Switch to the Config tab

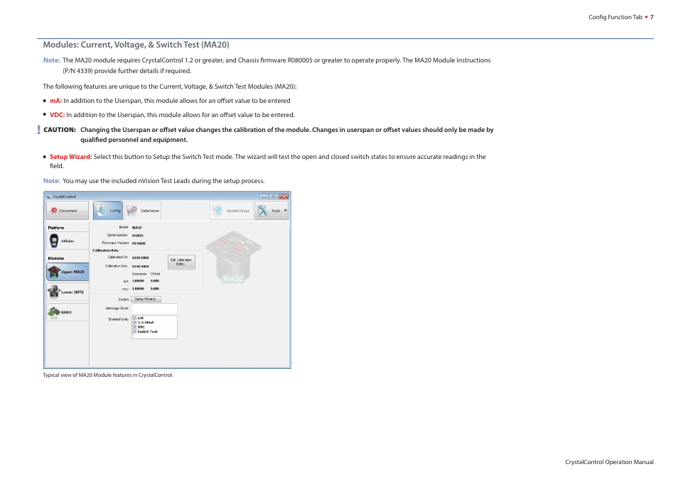tap(108, 210)
